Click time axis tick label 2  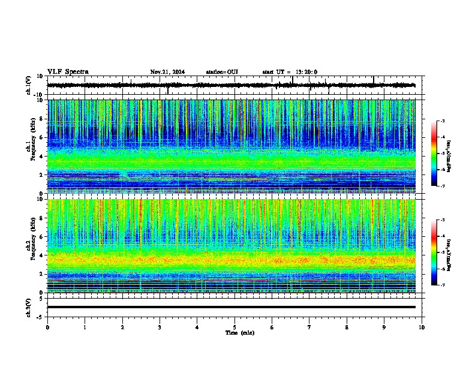tap(122, 327)
